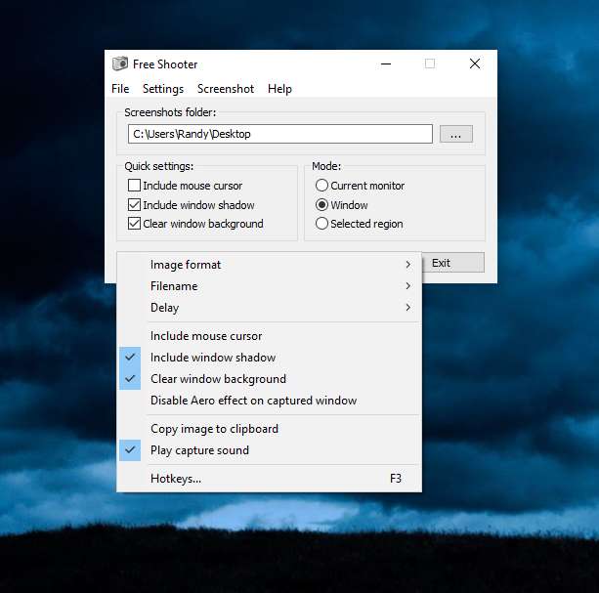Close the Free Shooter window

pyautogui.click(x=475, y=64)
